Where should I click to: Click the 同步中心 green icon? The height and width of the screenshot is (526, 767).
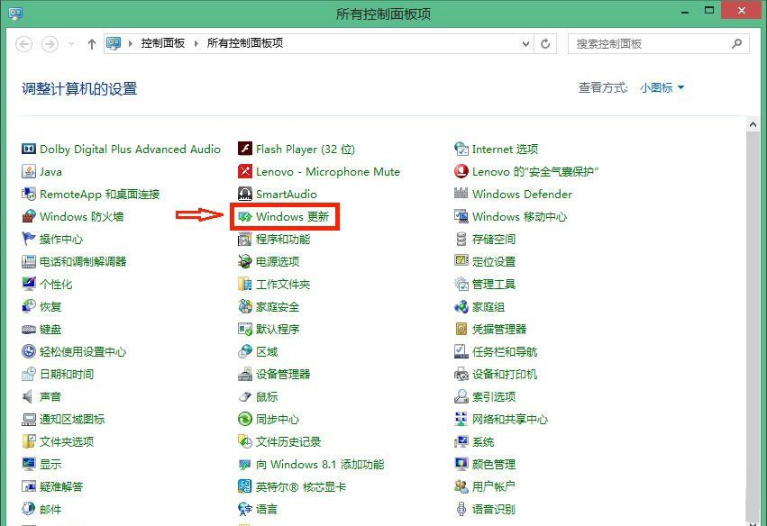(245, 419)
